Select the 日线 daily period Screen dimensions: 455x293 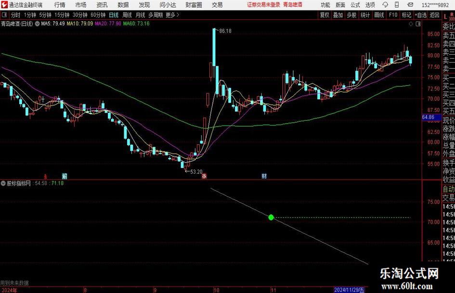tap(114, 15)
